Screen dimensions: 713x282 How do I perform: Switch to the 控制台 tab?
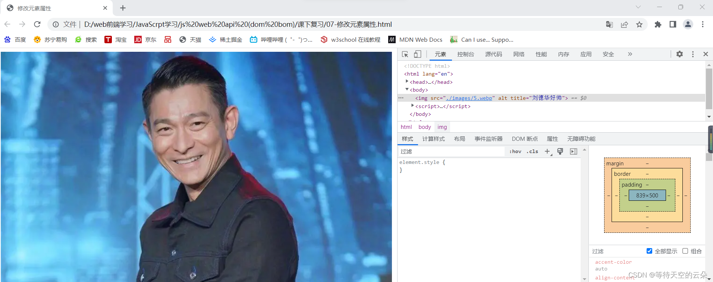(466, 54)
